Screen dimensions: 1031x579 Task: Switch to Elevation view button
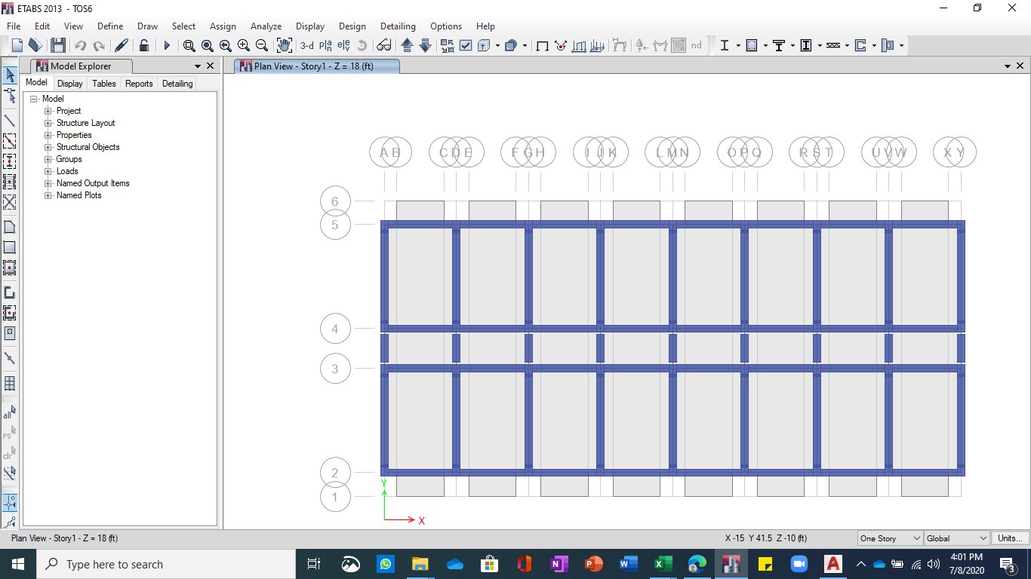[x=343, y=45]
